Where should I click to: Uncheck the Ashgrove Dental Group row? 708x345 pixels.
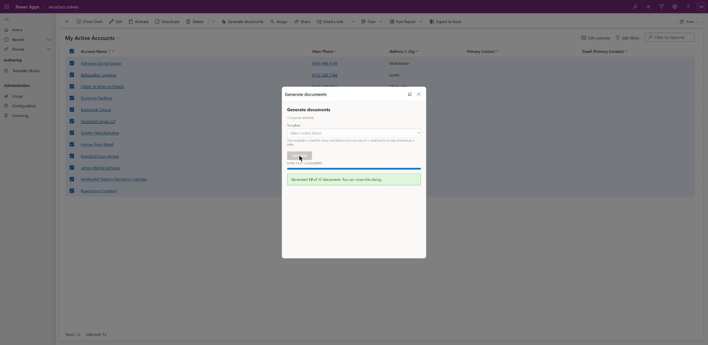71,63
